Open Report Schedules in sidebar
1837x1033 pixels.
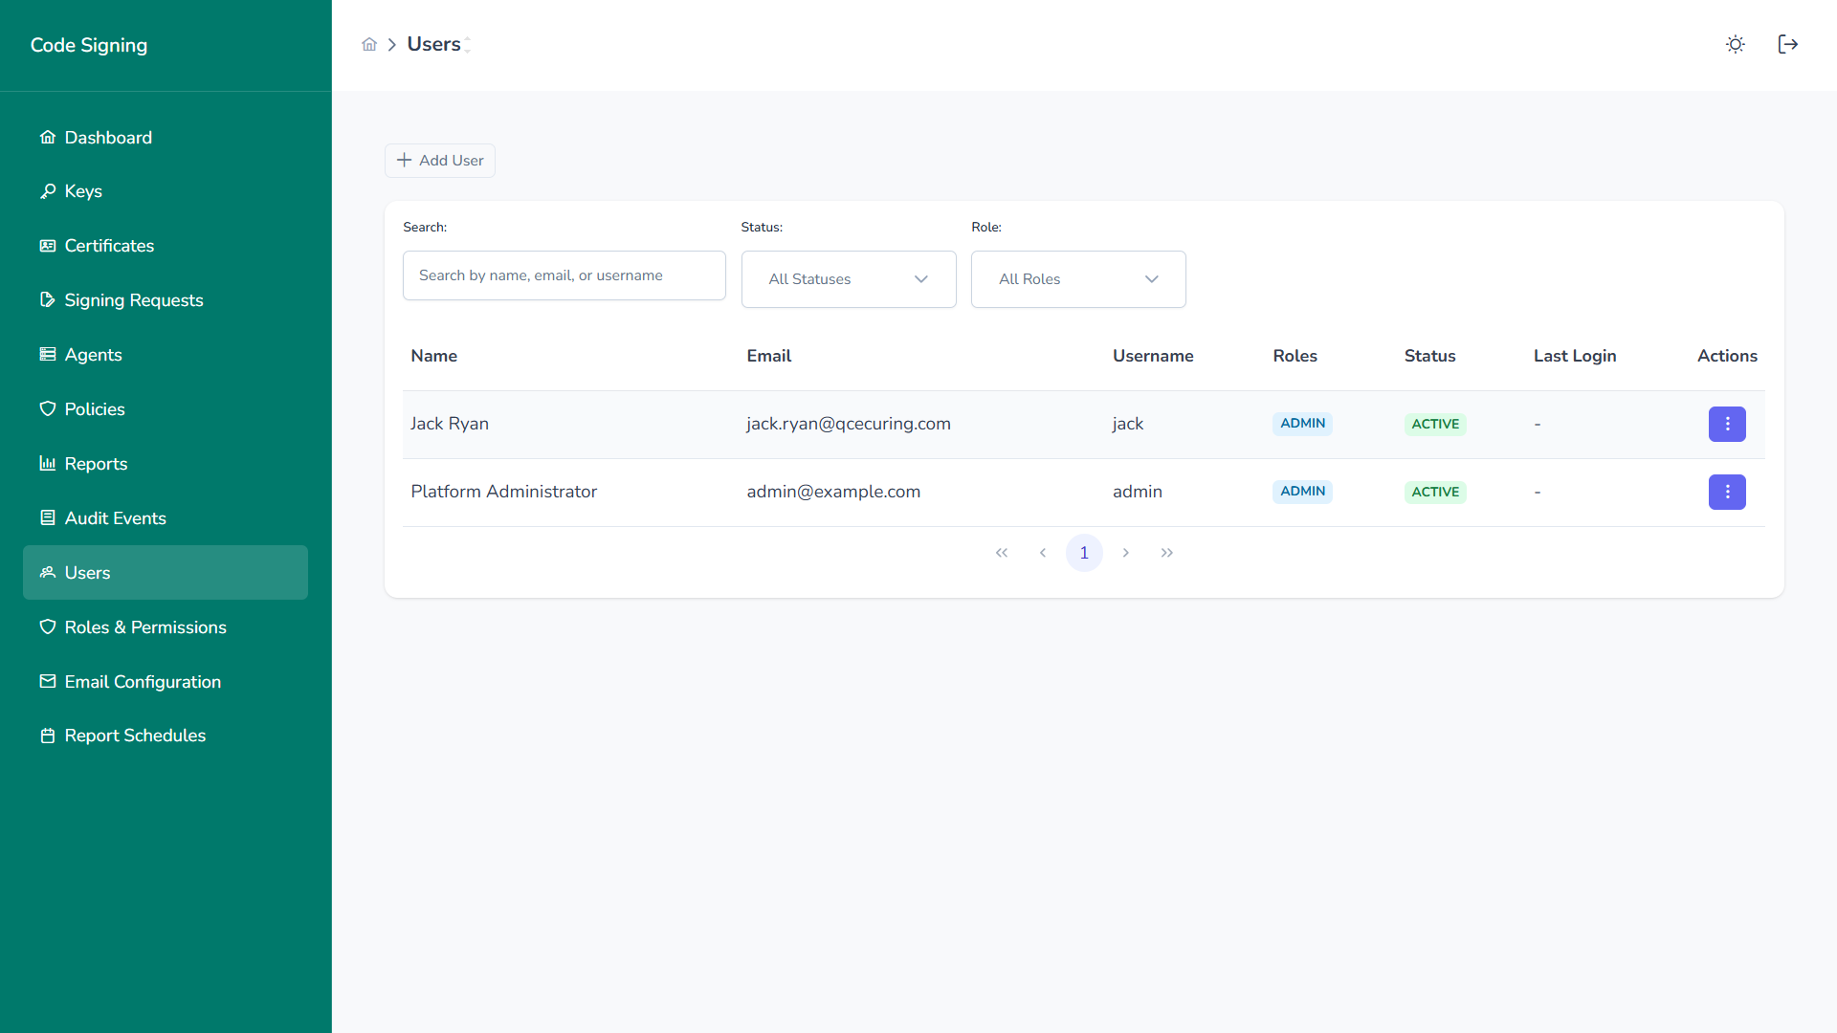(135, 736)
